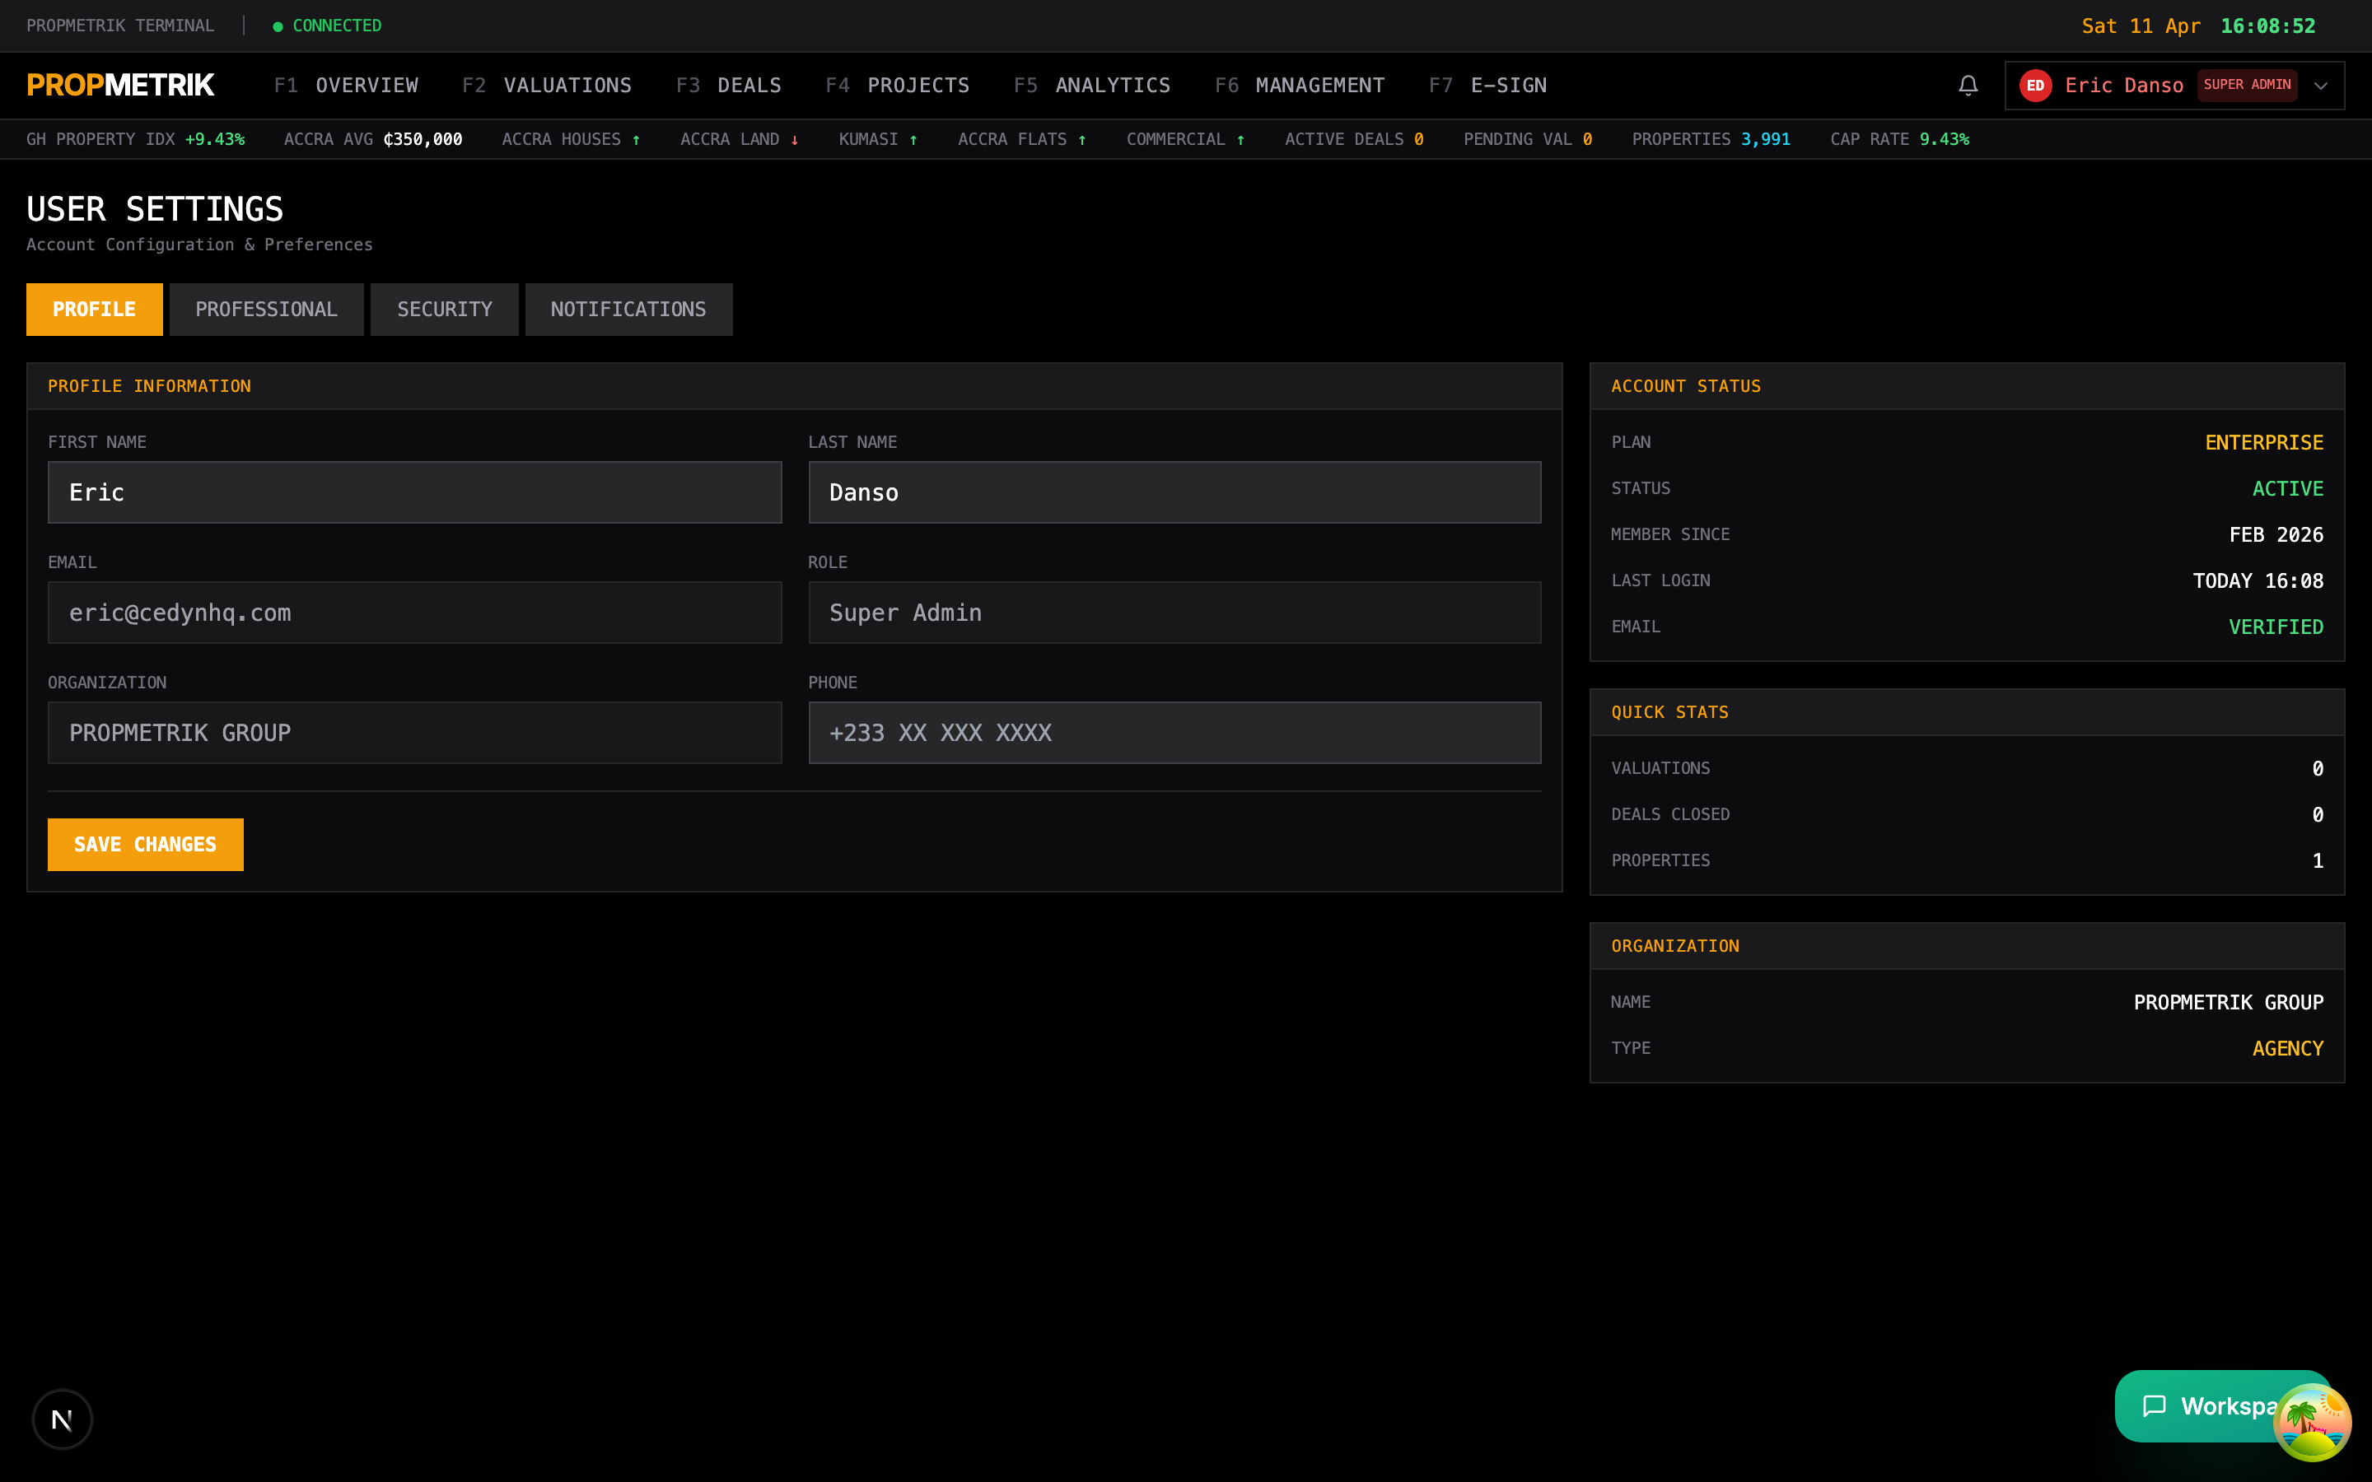Image resolution: width=2372 pixels, height=1482 pixels.
Task: Navigate to F3 Deals
Action: tap(728, 86)
